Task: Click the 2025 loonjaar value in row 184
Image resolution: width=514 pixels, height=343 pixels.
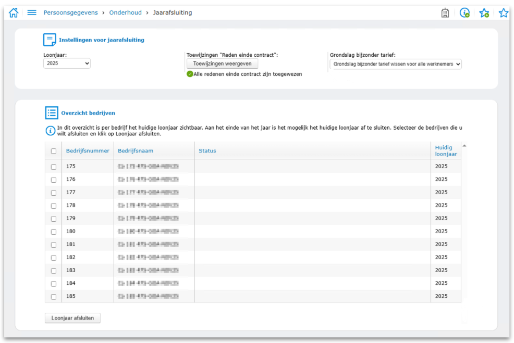Action: click(x=441, y=283)
